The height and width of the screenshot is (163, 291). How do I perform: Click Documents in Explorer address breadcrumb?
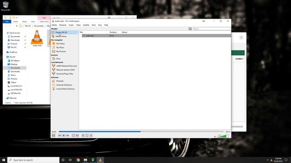tap(39, 26)
